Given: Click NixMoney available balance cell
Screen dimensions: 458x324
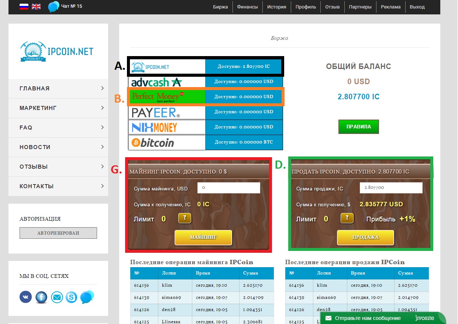Looking at the screenshot, I should pyautogui.click(x=244, y=127).
